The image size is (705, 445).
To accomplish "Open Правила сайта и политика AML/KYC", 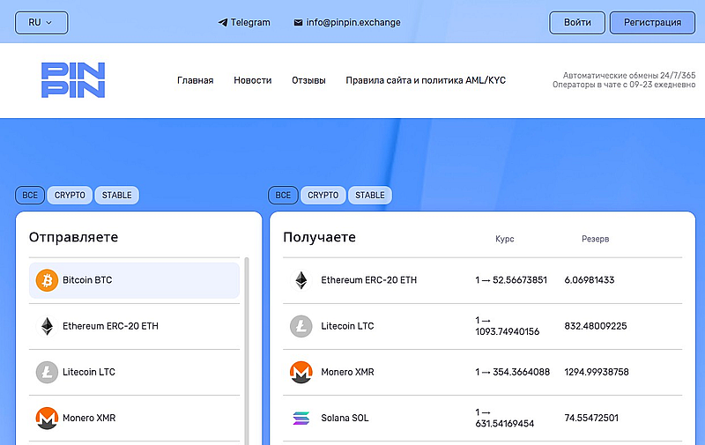I will click(426, 80).
